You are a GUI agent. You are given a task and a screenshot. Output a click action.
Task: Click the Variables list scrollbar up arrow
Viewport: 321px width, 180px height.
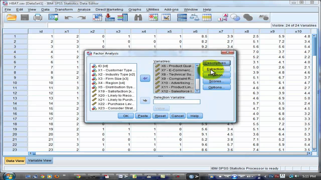197,65
